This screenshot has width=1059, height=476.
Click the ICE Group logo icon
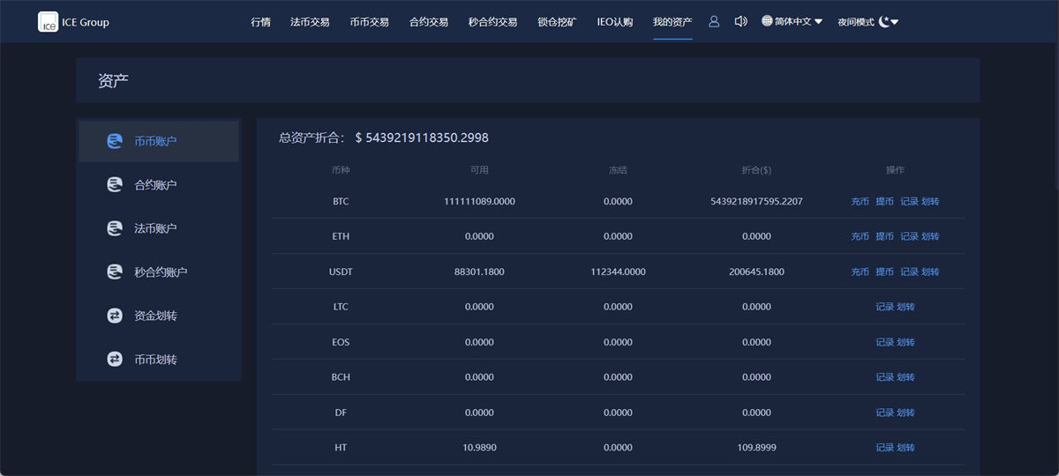coord(48,22)
